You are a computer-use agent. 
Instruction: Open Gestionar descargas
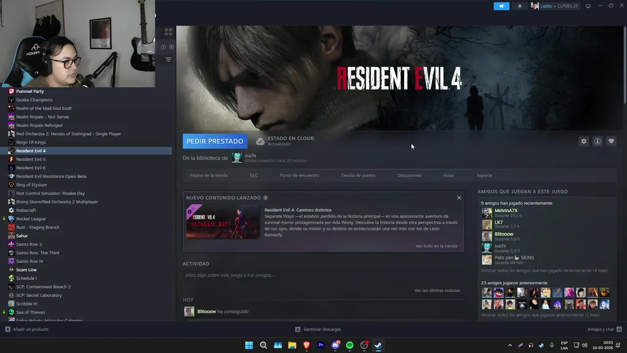coord(318,329)
